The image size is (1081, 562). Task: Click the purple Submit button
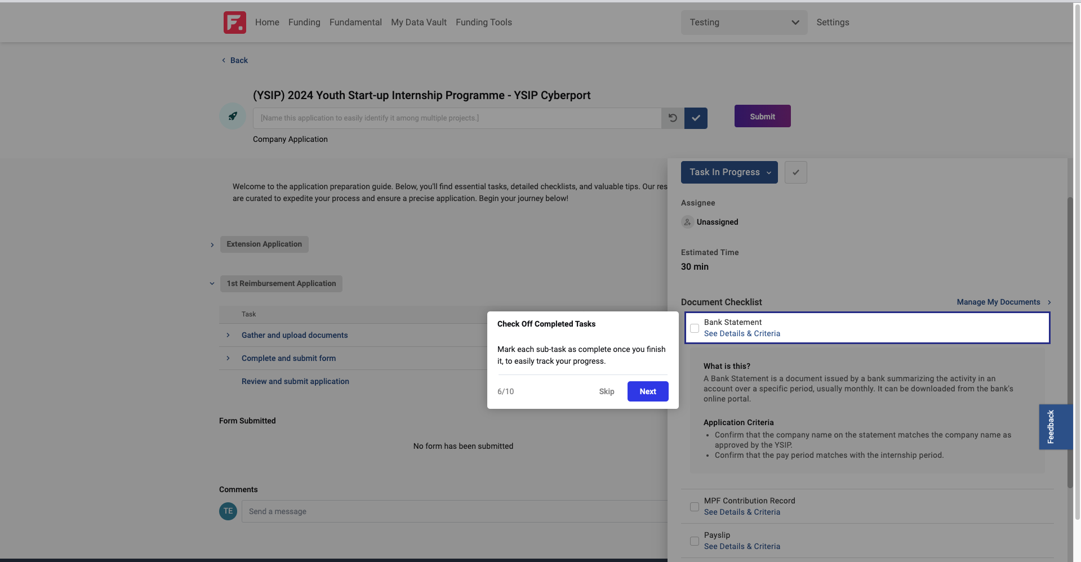762,116
